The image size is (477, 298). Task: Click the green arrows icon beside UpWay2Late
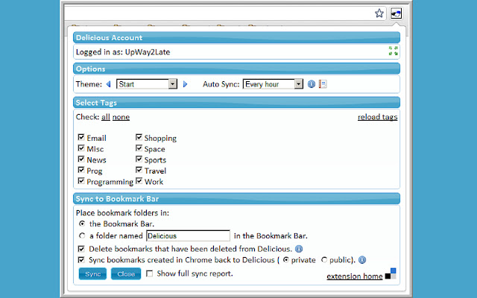click(393, 51)
